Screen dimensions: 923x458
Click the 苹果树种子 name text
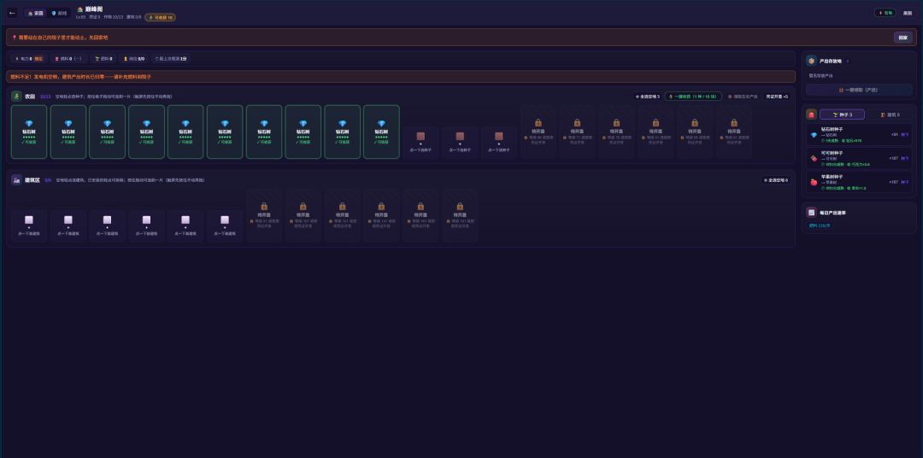point(832,177)
